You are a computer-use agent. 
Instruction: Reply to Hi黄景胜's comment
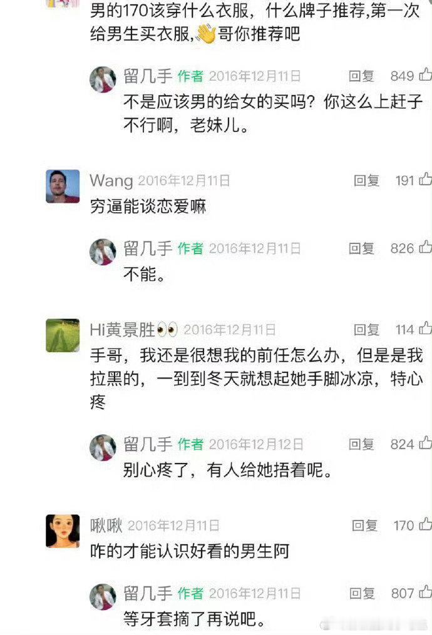tap(366, 330)
